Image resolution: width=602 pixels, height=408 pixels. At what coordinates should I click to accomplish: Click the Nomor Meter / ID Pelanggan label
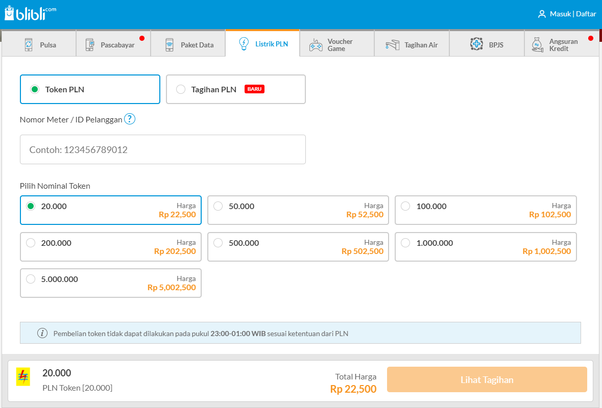pyautogui.click(x=71, y=120)
